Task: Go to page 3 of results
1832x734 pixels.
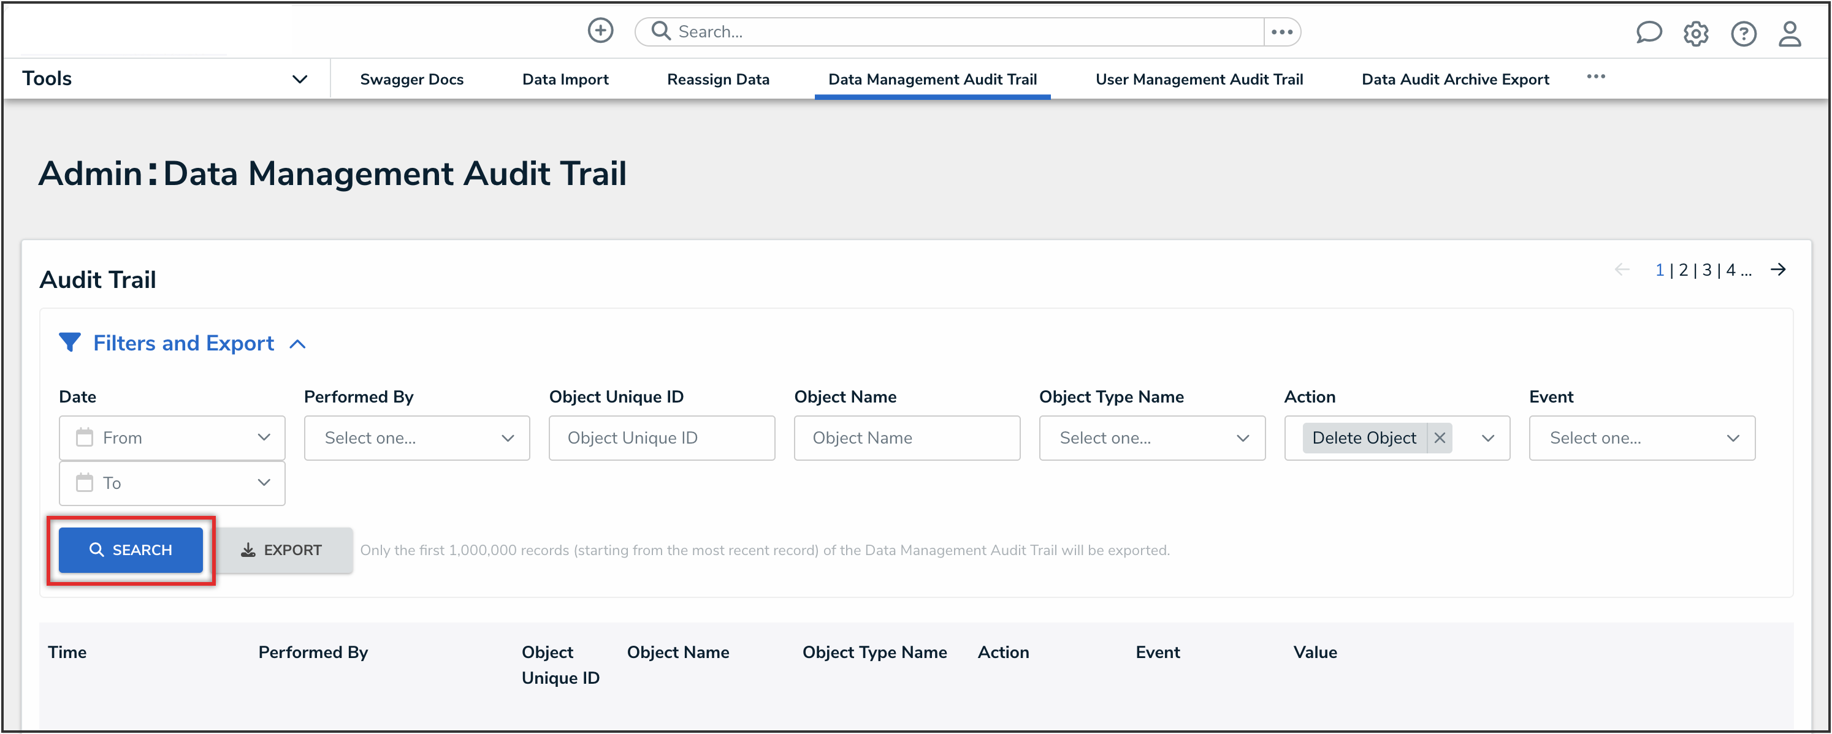Action: point(1707,270)
